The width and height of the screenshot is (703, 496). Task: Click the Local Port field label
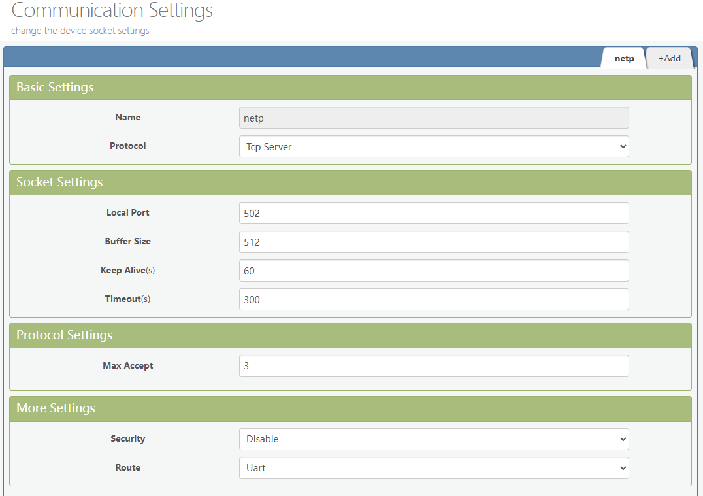pyautogui.click(x=128, y=212)
